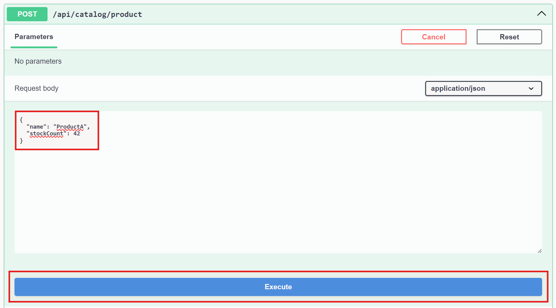This screenshot has height=308, width=556.
Task: Select the opening brace in the JSON body
Action: (21, 119)
